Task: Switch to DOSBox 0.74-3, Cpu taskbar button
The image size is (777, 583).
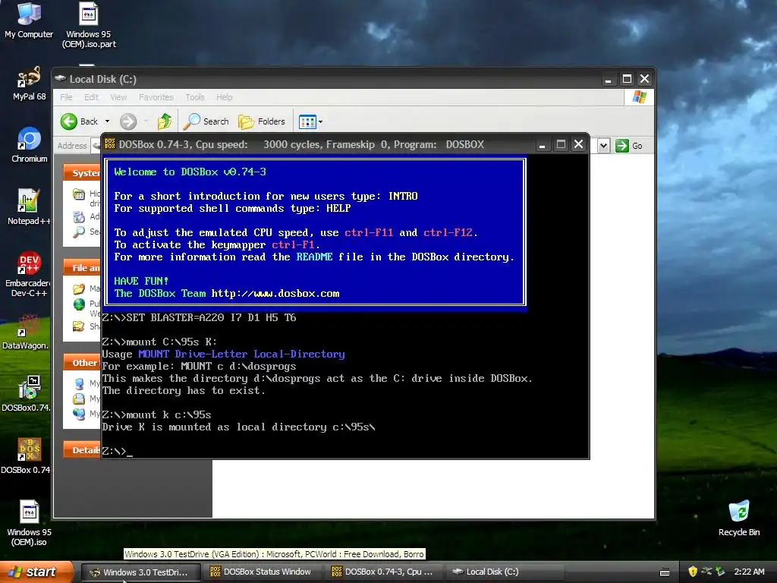Action: [383, 572]
